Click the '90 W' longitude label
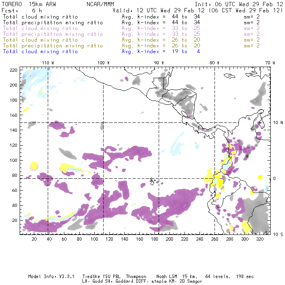 tap(159, 63)
